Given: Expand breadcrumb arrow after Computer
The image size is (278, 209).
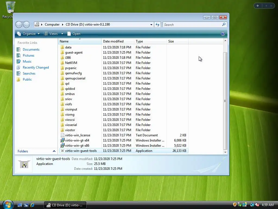Looking at the screenshot, I should [x=63, y=24].
